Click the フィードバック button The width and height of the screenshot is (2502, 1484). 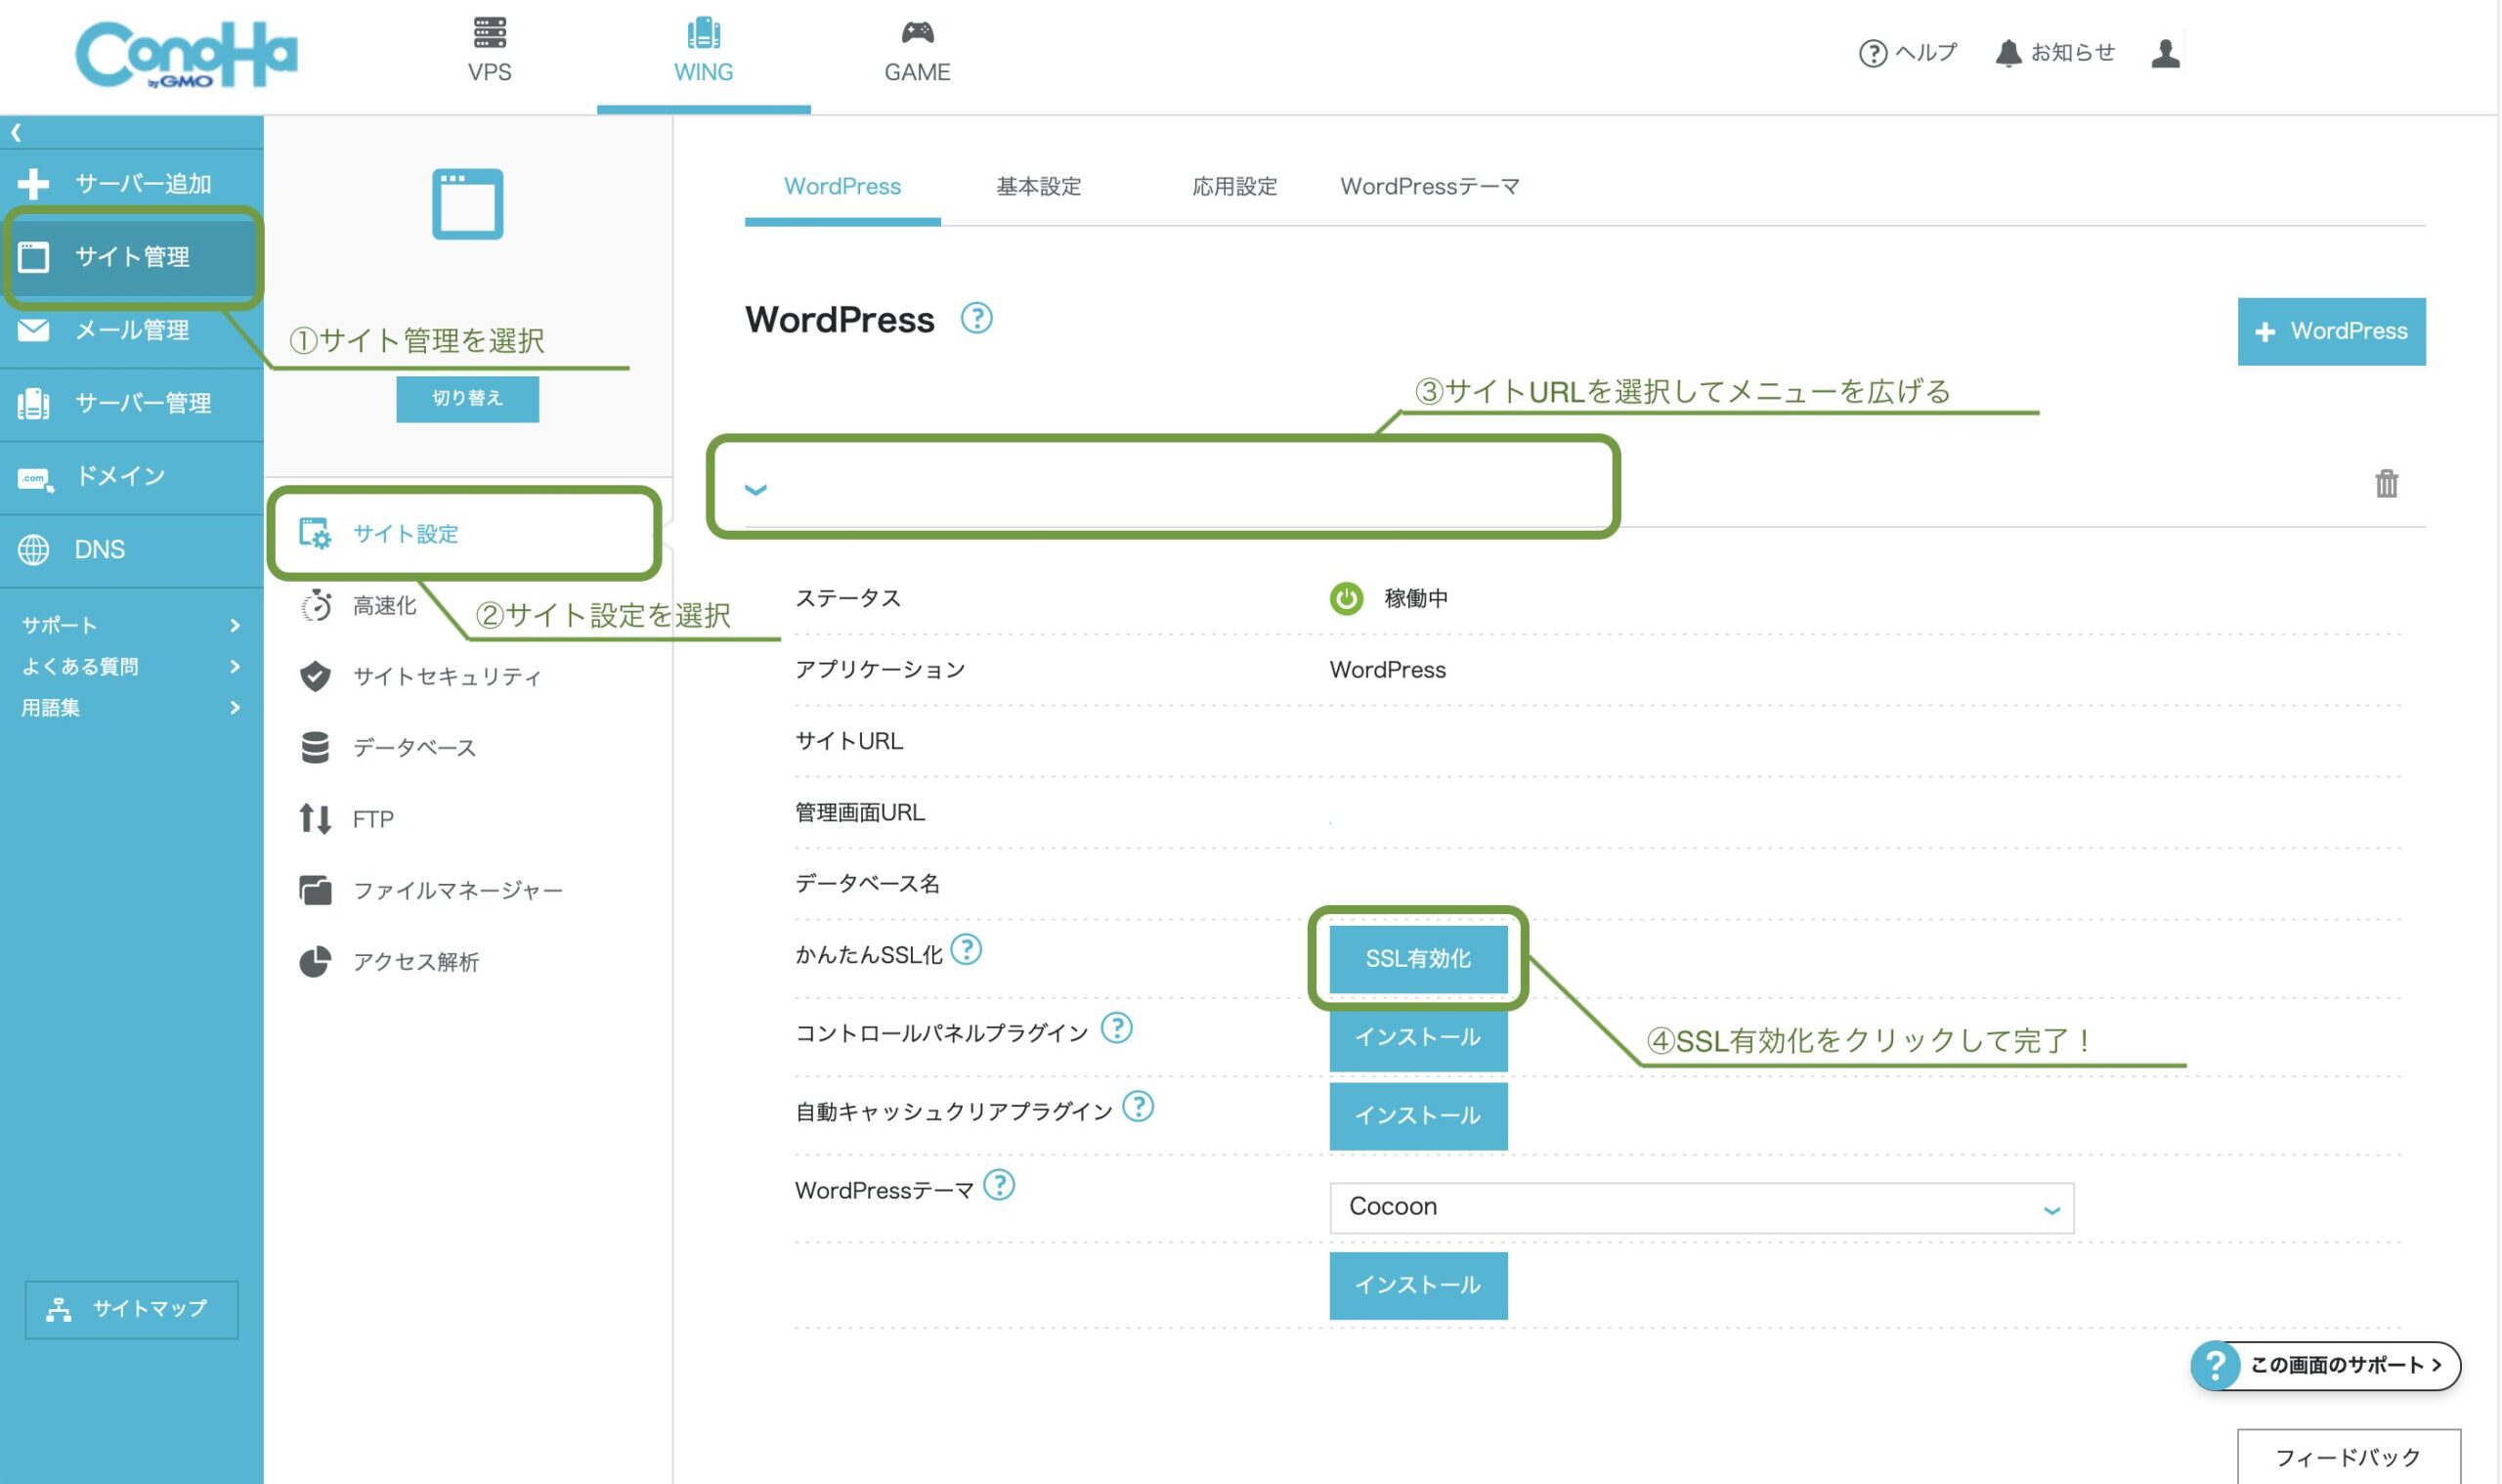pos(2348,1458)
